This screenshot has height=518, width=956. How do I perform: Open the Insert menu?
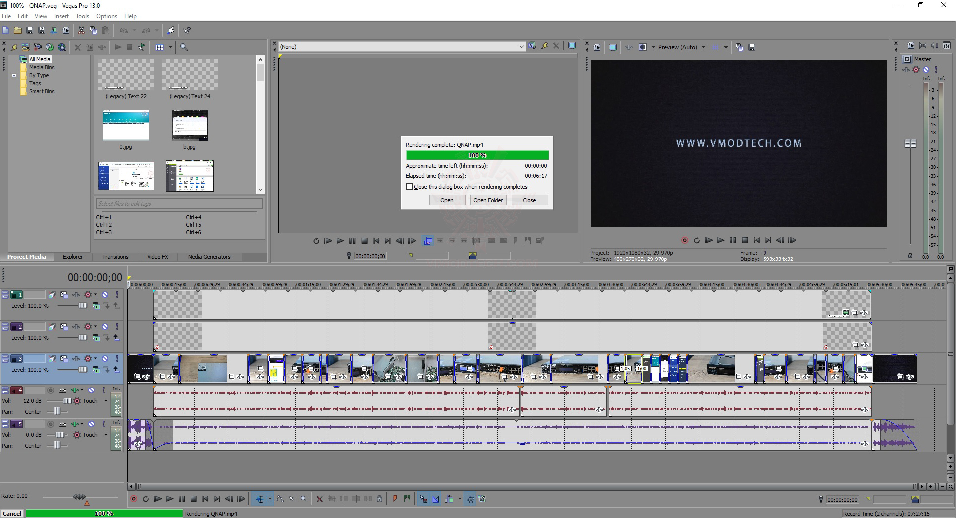pyautogui.click(x=61, y=16)
